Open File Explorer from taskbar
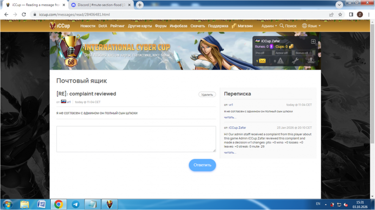Image resolution: width=375 pixels, height=210 pixels. [24, 205]
